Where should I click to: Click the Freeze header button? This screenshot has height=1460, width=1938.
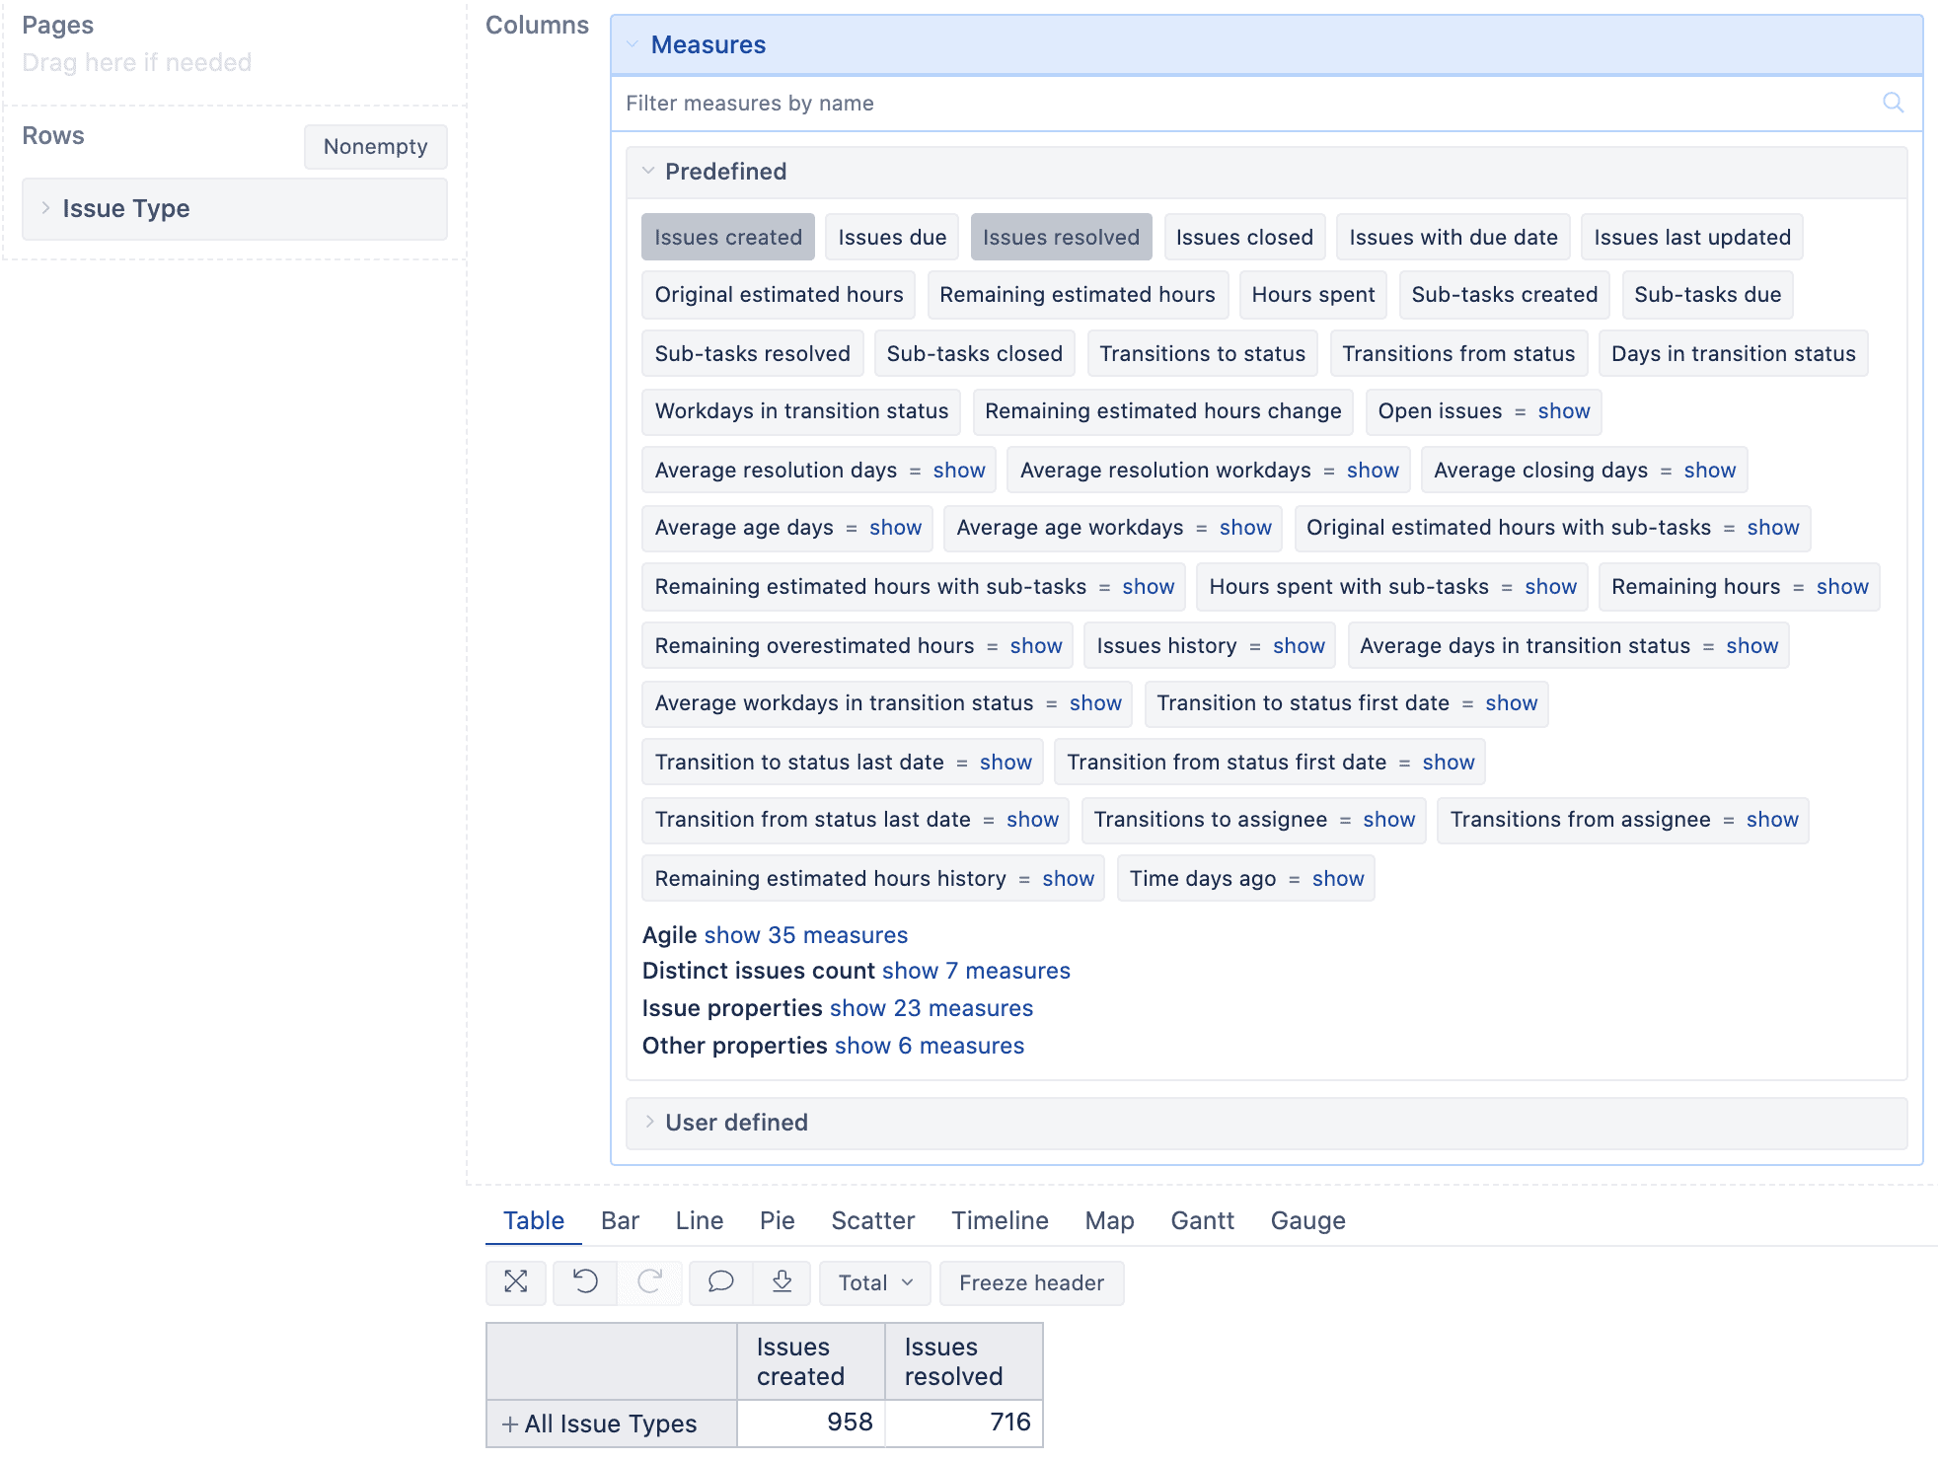pyautogui.click(x=1031, y=1282)
